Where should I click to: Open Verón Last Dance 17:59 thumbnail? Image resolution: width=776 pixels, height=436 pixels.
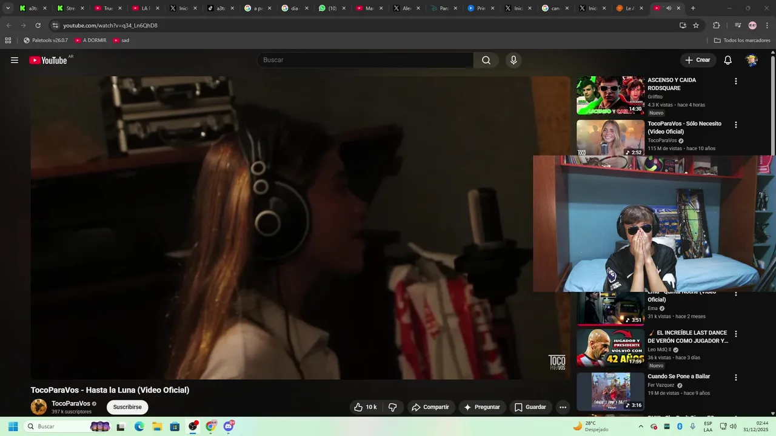pos(610,348)
